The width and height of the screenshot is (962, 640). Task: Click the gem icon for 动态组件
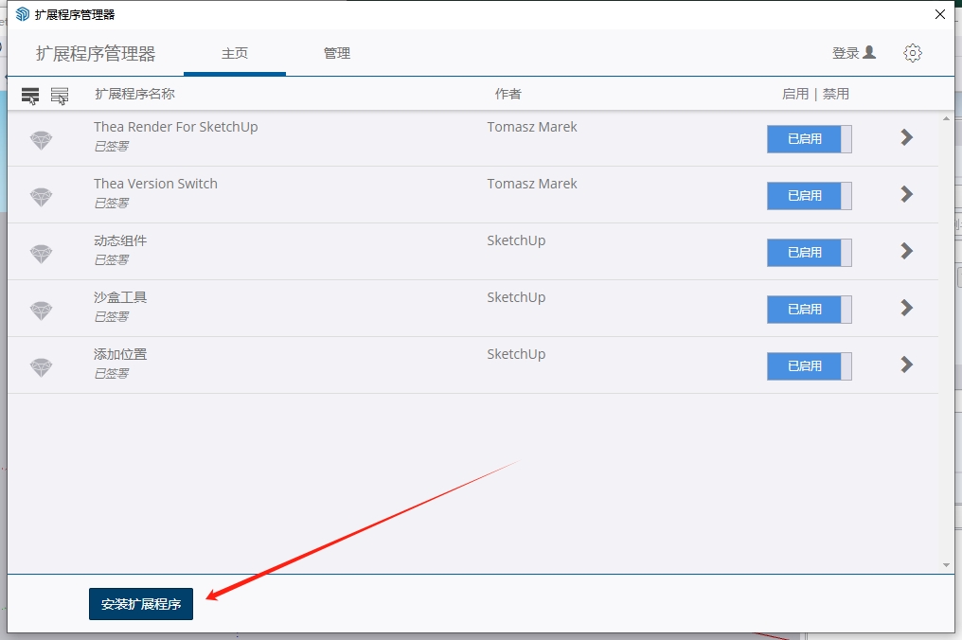pyautogui.click(x=41, y=254)
